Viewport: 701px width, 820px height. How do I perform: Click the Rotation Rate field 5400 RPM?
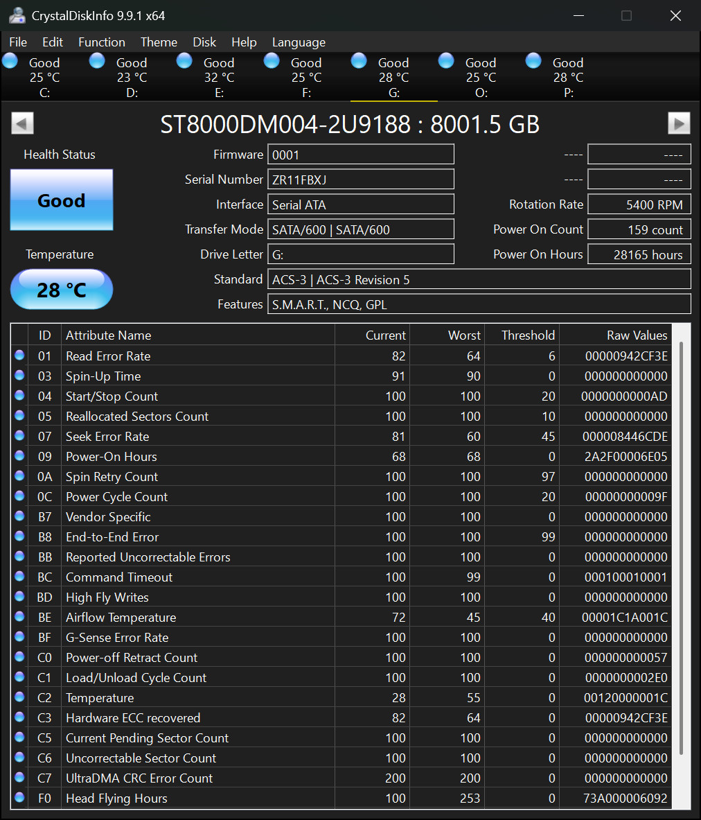pos(639,204)
